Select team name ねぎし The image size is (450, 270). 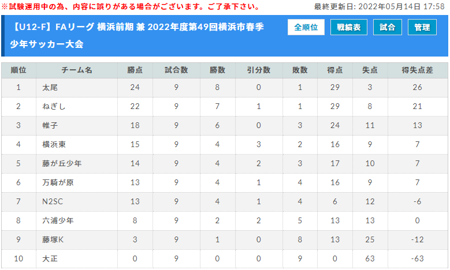point(54,106)
